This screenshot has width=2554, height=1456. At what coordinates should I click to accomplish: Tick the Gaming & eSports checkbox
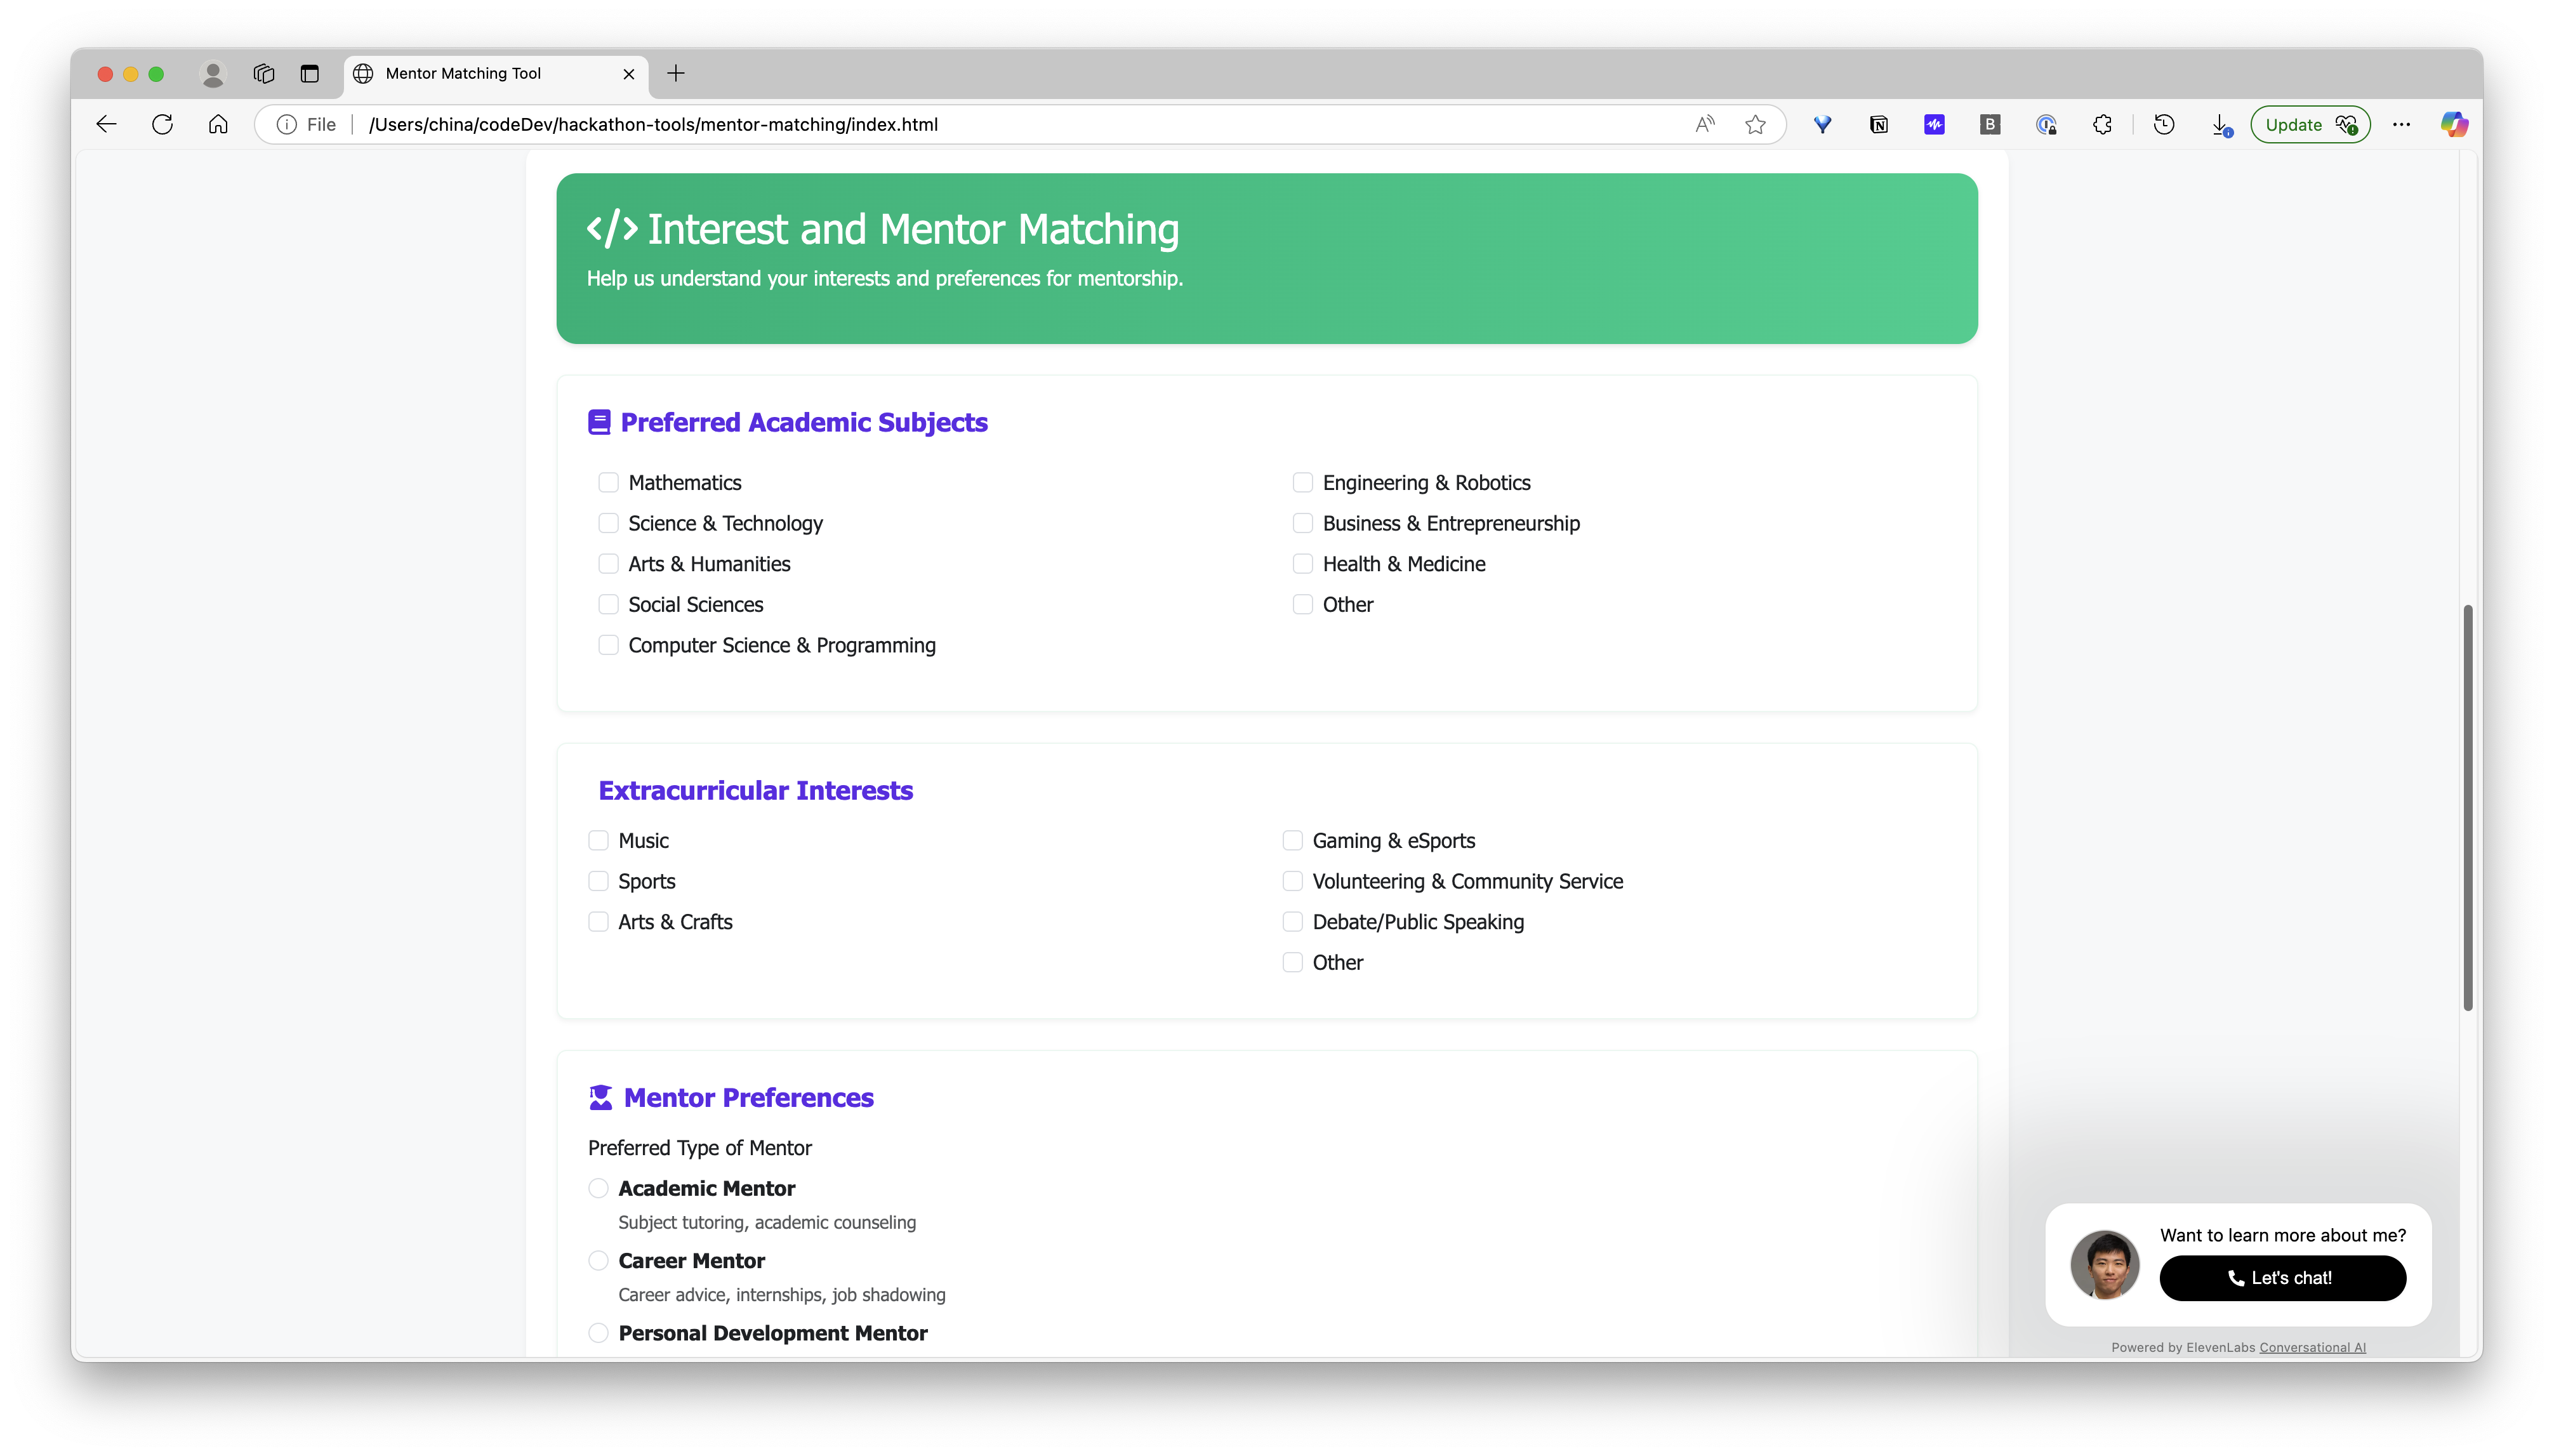click(x=1292, y=841)
